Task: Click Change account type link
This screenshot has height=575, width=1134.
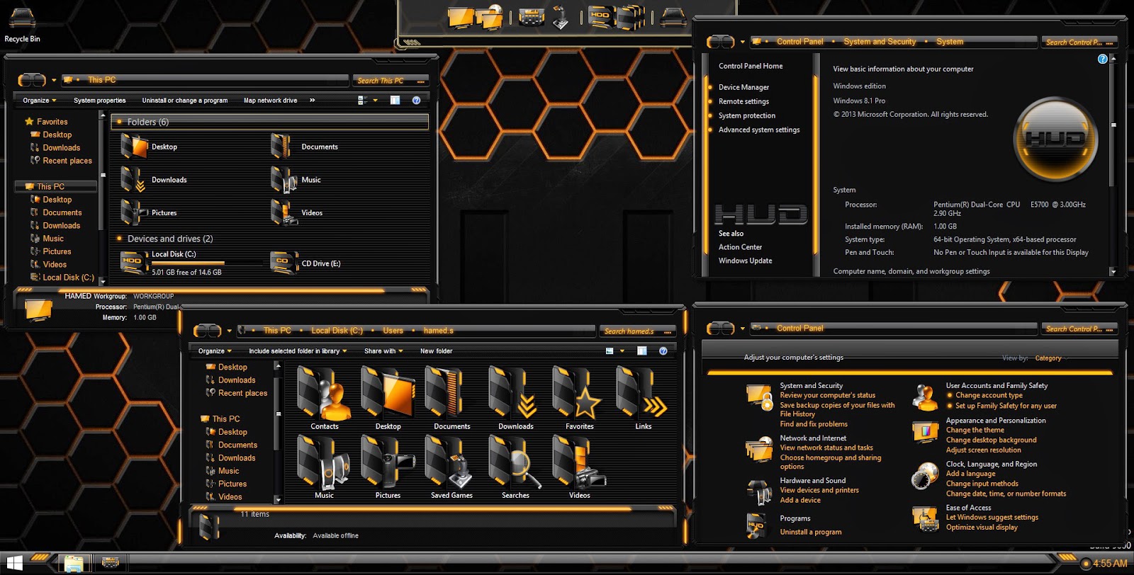Action: pyautogui.click(x=989, y=395)
